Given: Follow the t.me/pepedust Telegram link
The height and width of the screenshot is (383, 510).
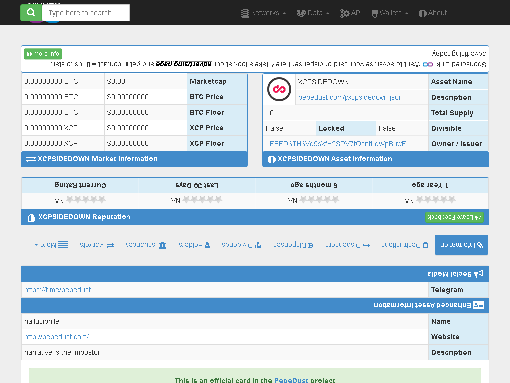Looking at the screenshot, I should (x=57, y=290).
